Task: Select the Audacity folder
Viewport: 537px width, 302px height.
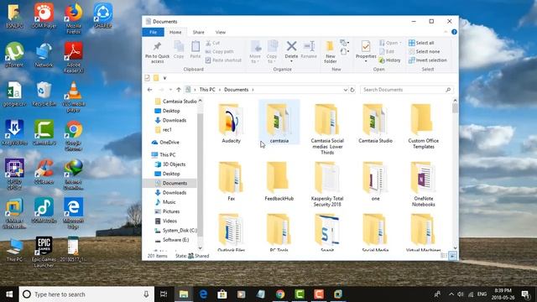Action: [231, 123]
